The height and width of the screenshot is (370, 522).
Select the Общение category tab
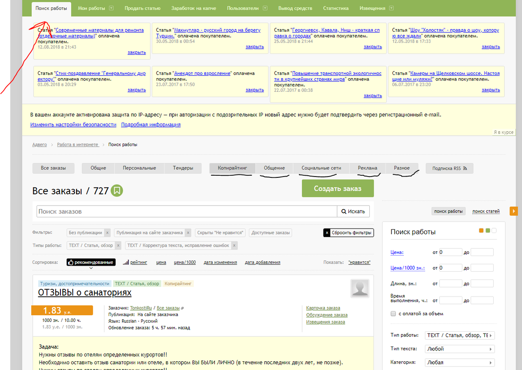274,168
